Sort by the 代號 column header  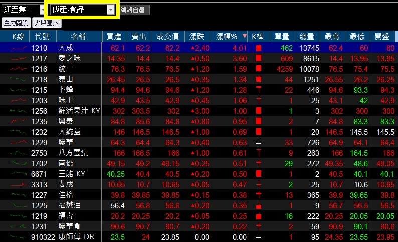click(43, 37)
